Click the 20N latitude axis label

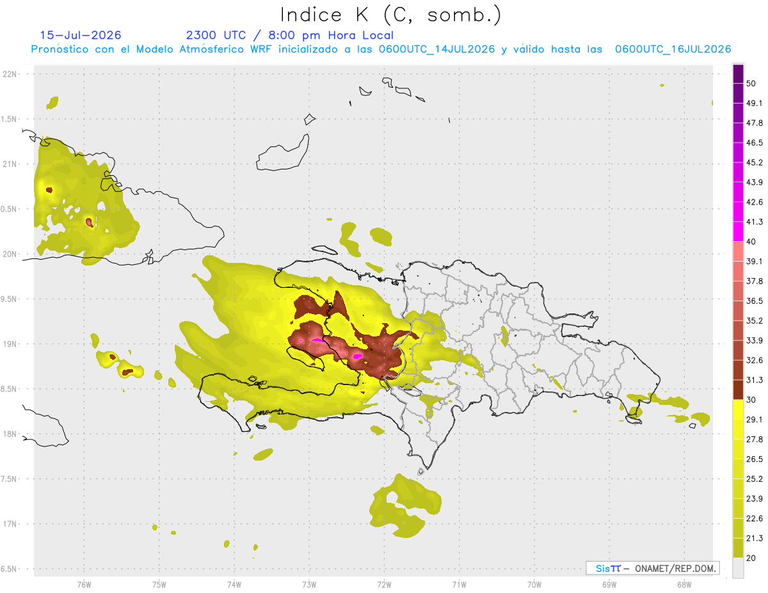coord(11,254)
